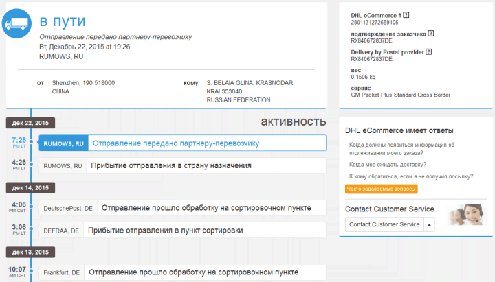
Task: Click the Frankfurt, DE location label
Action: click(x=62, y=273)
